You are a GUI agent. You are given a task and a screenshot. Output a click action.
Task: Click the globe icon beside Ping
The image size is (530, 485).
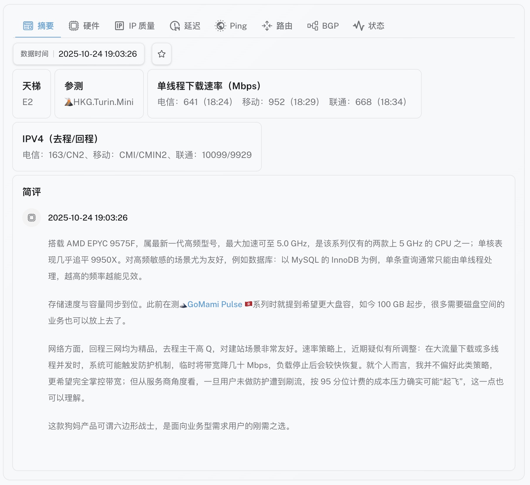[x=220, y=26]
